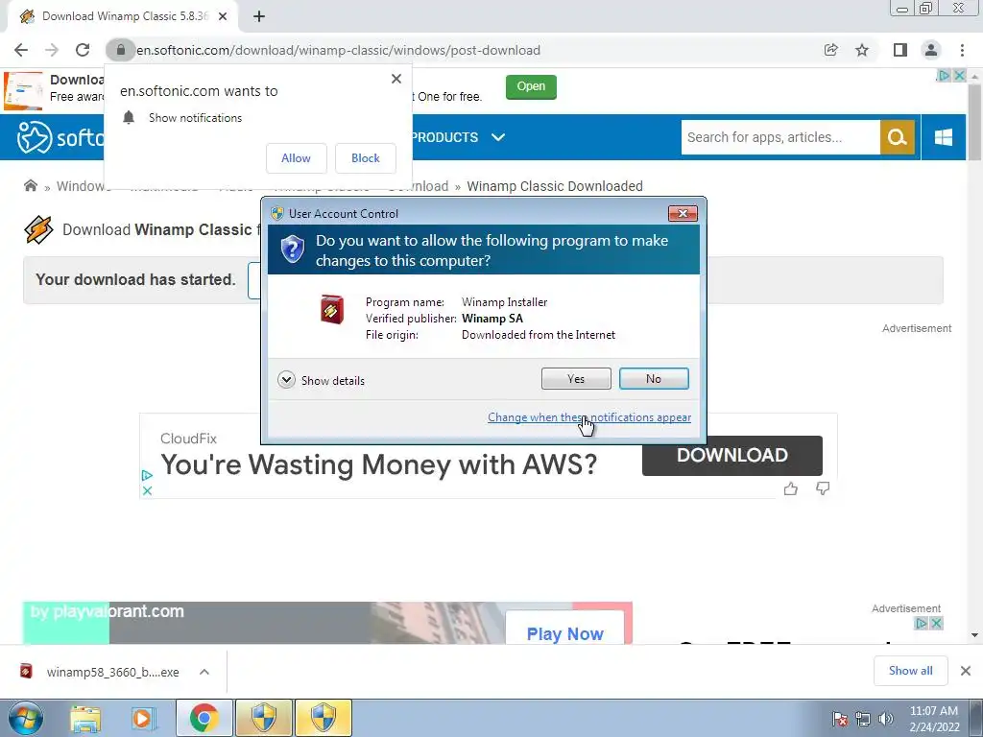Click Chrome icon in taskbar

point(204,719)
